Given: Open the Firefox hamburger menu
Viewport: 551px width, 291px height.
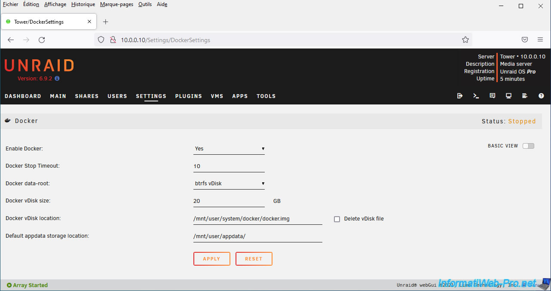Looking at the screenshot, I should tap(540, 40).
